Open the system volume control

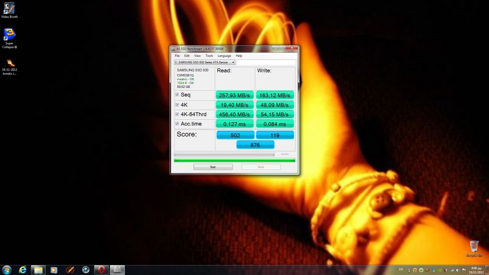click(x=458, y=270)
